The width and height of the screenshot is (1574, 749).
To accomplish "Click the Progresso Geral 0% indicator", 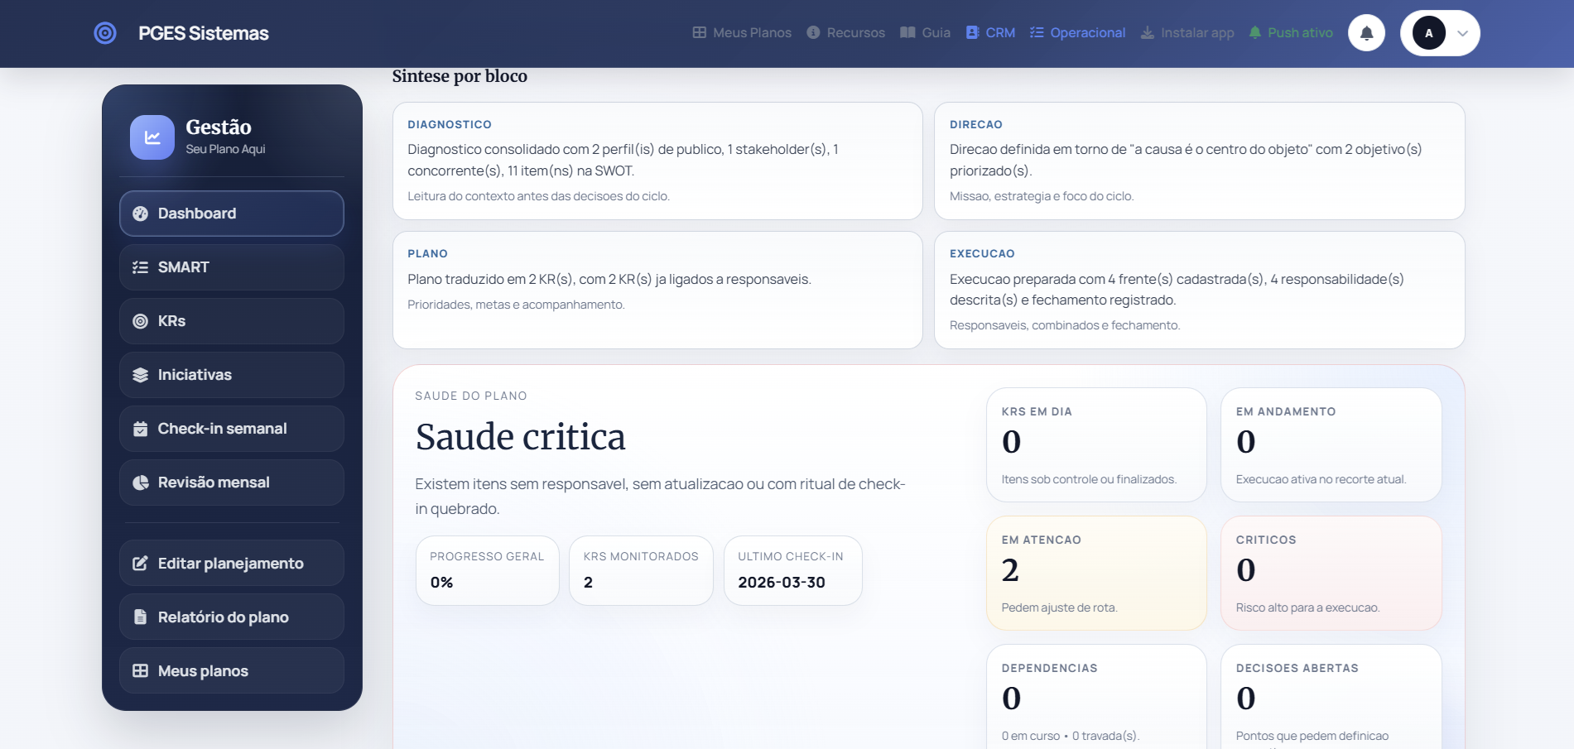I will (x=487, y=570).
